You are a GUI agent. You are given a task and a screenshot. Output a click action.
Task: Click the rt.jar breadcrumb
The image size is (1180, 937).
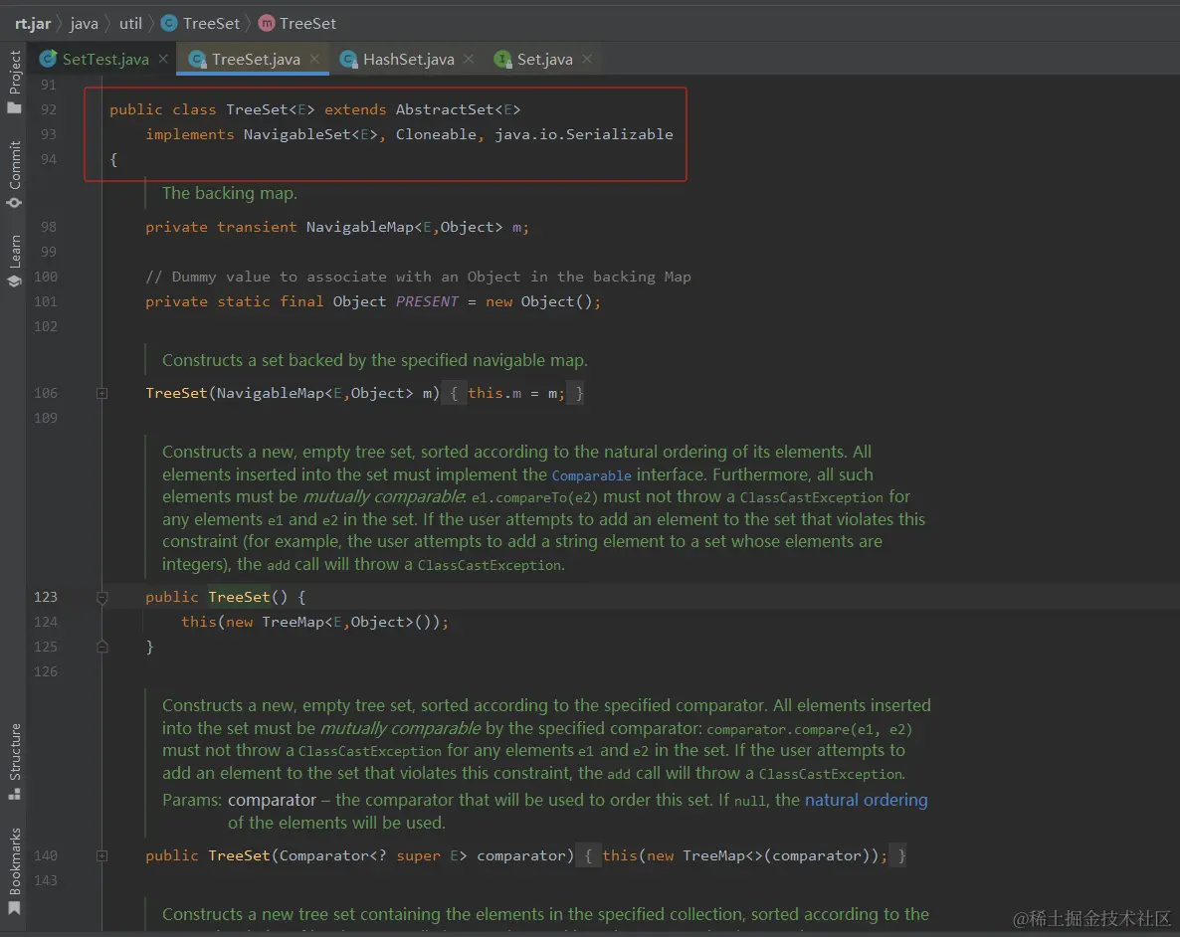tap(33, 23)
